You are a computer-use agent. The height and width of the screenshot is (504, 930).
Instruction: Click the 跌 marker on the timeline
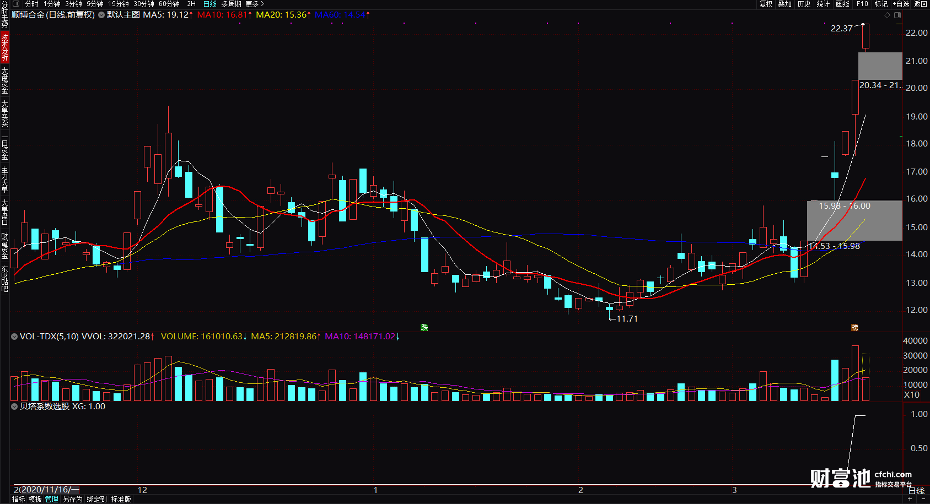click(424, 327)
